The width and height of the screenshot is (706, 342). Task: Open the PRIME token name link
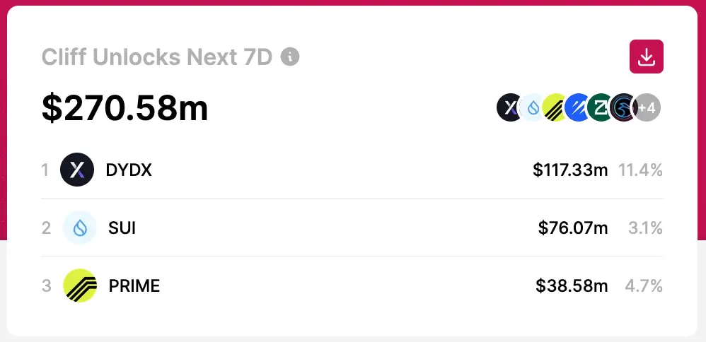tap(134, 285)
